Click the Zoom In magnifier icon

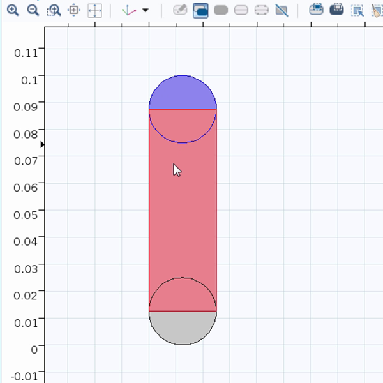[13, 10]
